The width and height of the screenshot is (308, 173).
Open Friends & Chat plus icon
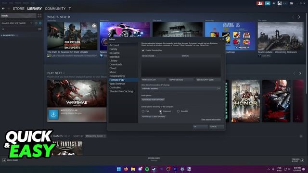pos(302,160)
